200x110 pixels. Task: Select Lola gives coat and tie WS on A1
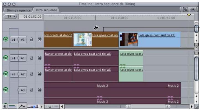click(95, 58)
